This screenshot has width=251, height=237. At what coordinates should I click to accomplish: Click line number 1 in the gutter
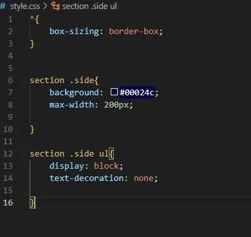tap(10, 19)
